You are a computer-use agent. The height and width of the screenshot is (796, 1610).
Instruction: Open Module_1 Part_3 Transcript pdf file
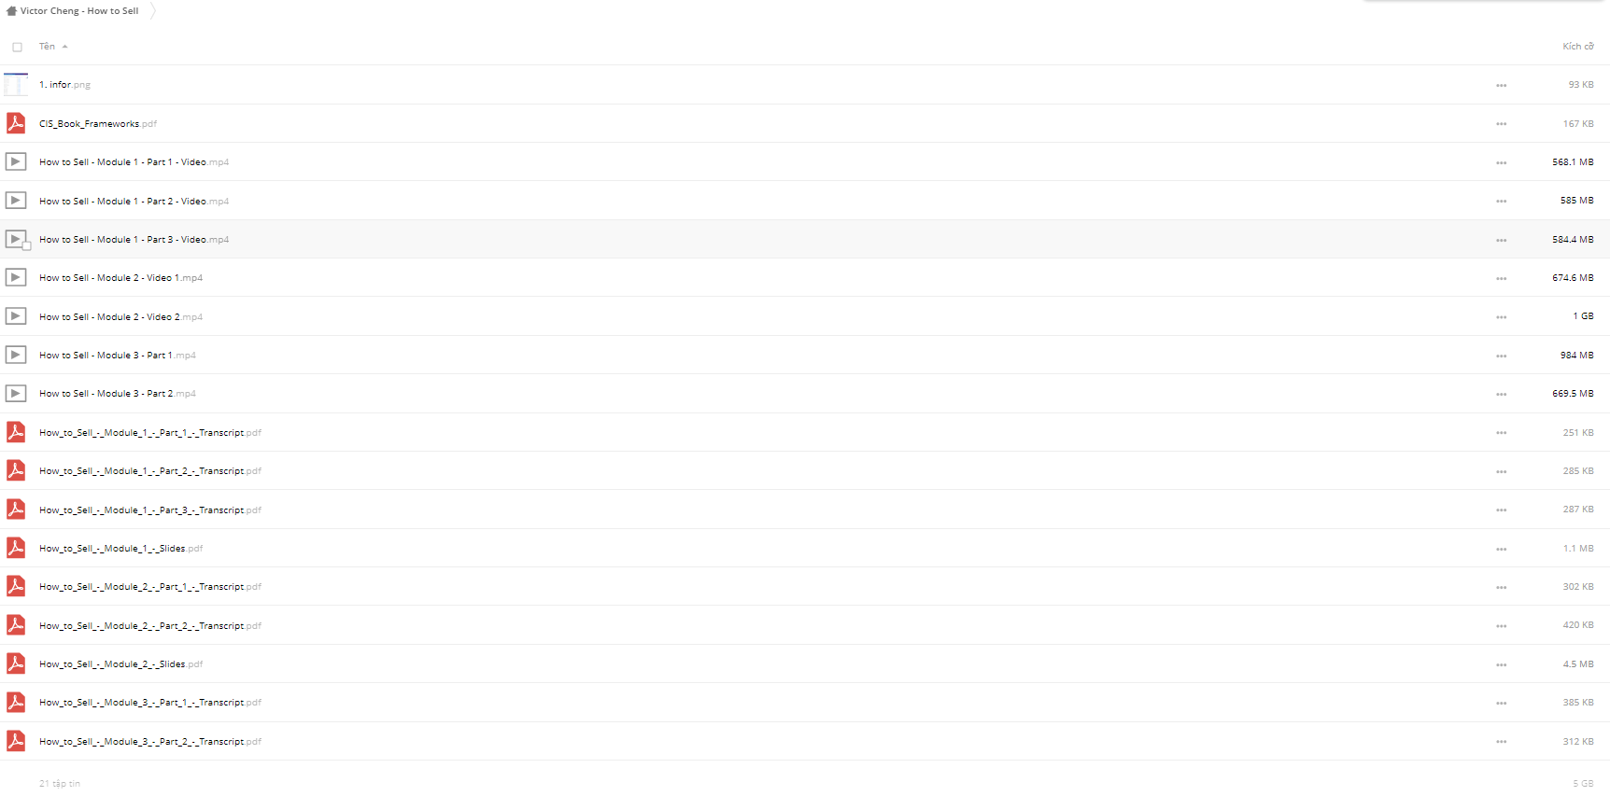coord(150,510)
